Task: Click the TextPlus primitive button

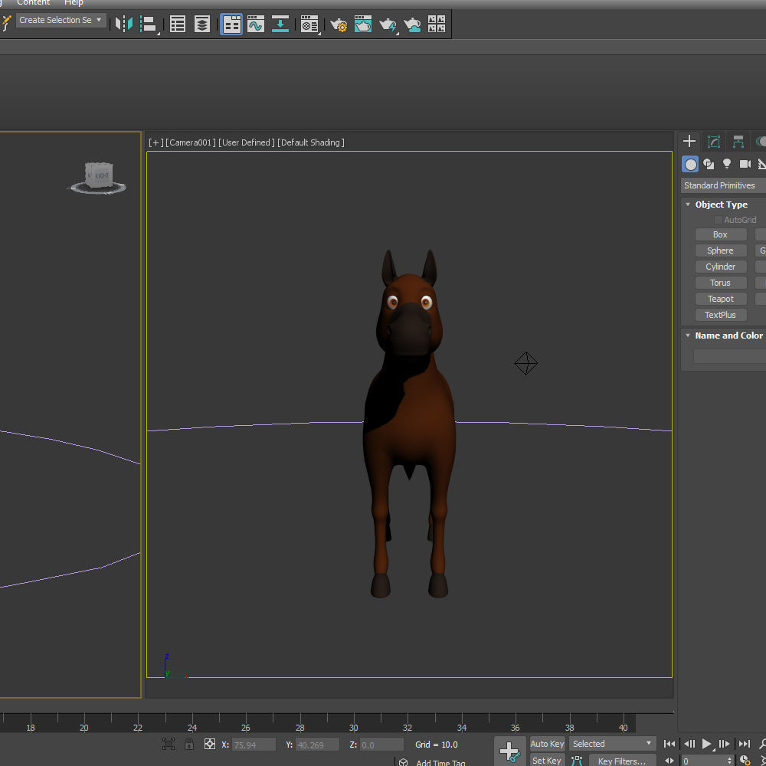Action: point(721,315)
